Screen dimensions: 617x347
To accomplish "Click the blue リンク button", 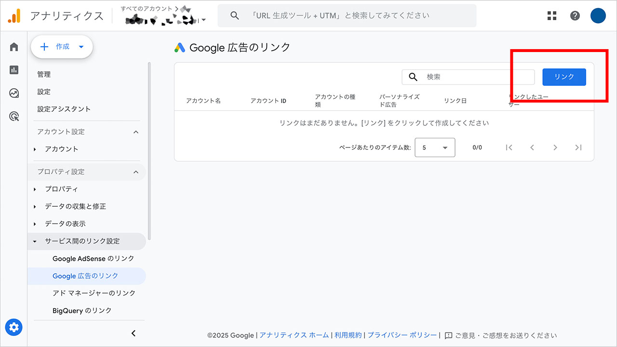I will (x=563, y=77).
